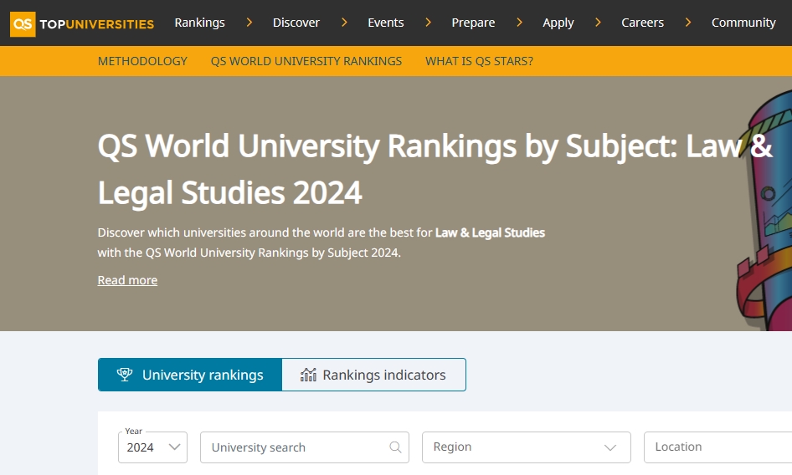Click the chevron arrow after Discover

tap(344, 23)
